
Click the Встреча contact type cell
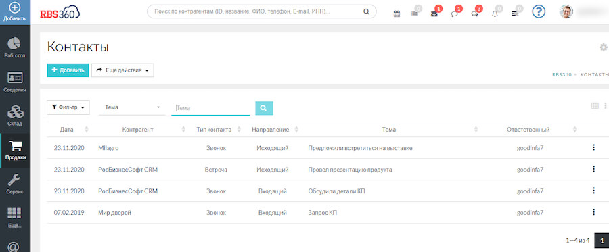click(x=216, y=170)
